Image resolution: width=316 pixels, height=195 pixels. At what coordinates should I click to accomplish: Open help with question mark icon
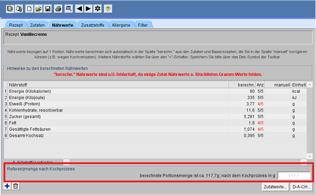(x=108, y=8)
